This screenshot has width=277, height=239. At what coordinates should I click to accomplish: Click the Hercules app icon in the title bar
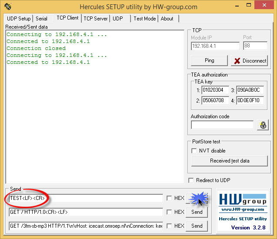coord(8,7)
